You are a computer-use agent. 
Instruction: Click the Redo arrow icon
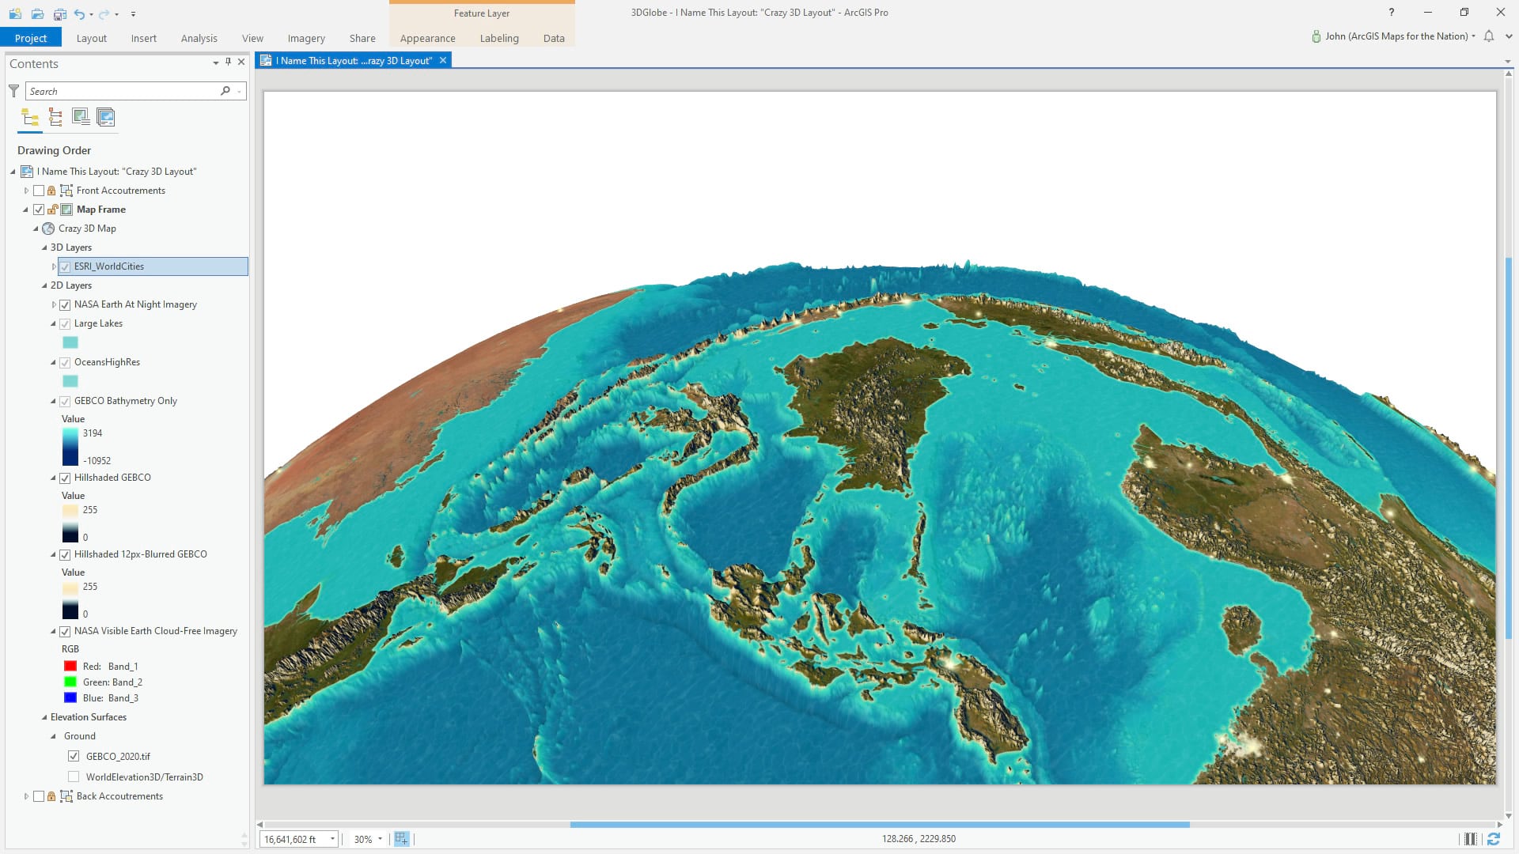click(x=104, y=13)
